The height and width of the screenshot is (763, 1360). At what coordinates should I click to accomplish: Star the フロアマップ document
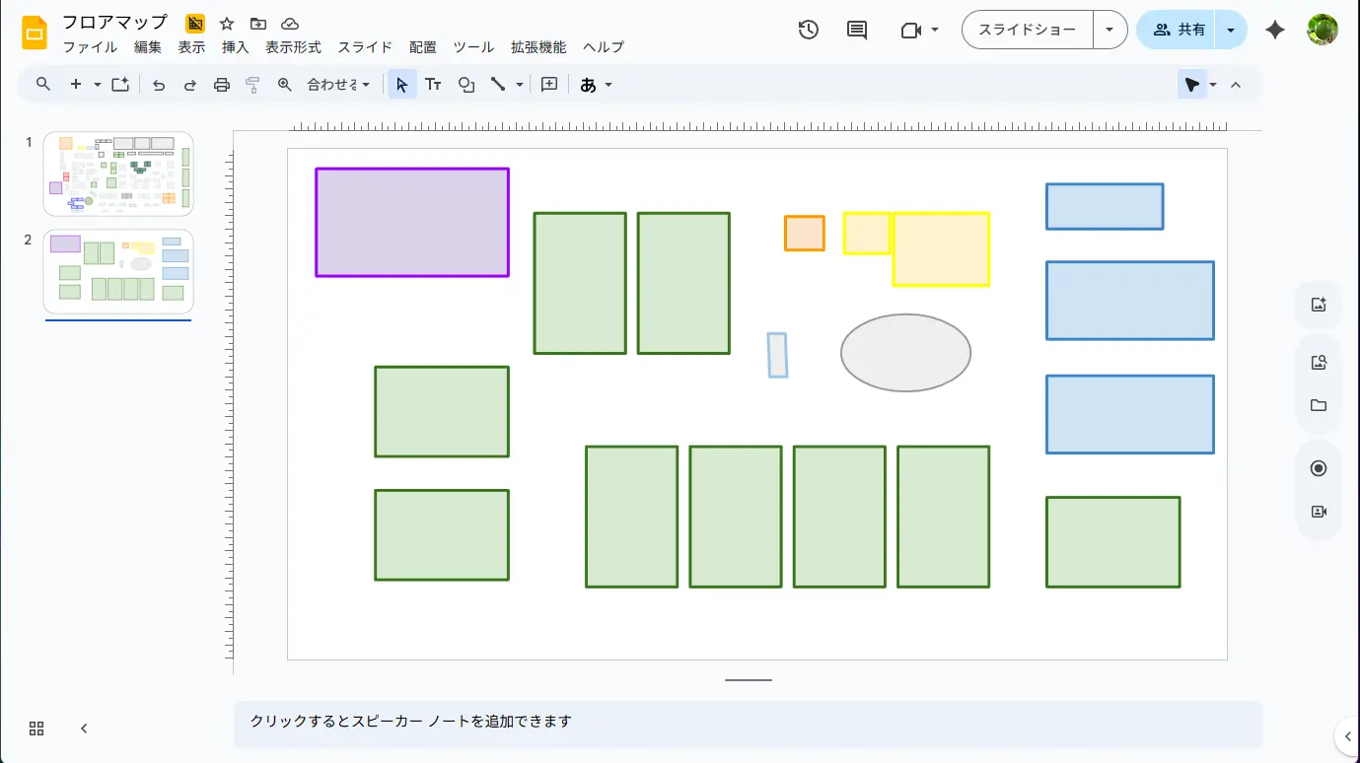(x=227, y=24)
